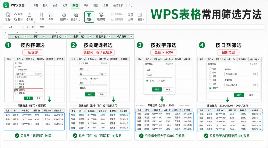The height and width of the screenshot is (148, 268).
Task: Check the 销售部 checkbox
Action: (x=17, y=87)
